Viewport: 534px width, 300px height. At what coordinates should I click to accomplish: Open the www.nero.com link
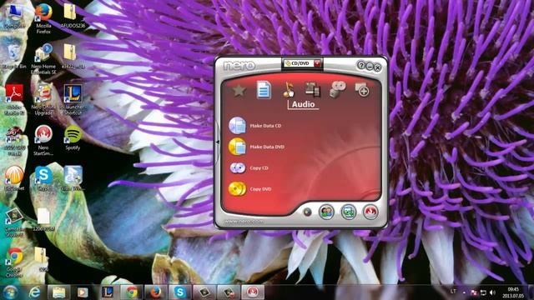244,222
